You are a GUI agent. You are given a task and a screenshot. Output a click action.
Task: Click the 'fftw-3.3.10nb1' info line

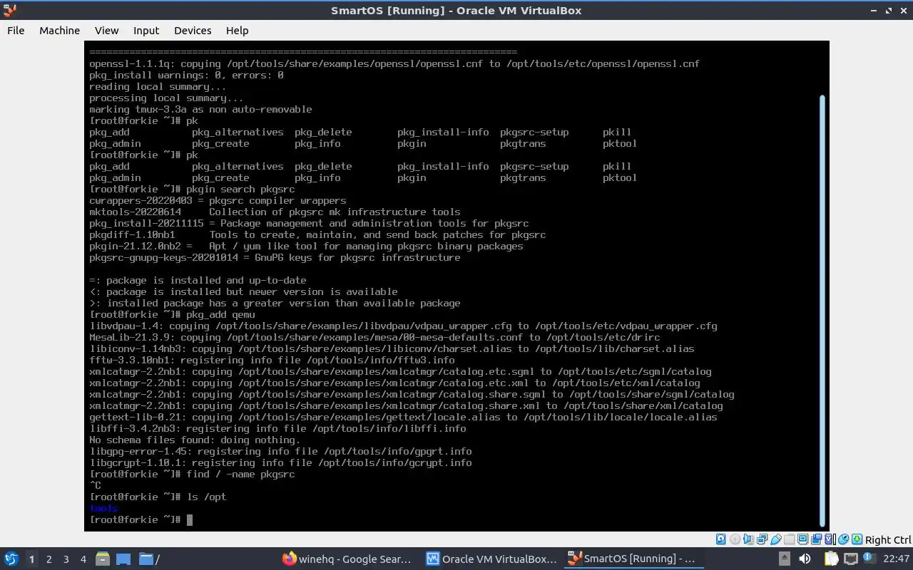[x=272, y=360]
